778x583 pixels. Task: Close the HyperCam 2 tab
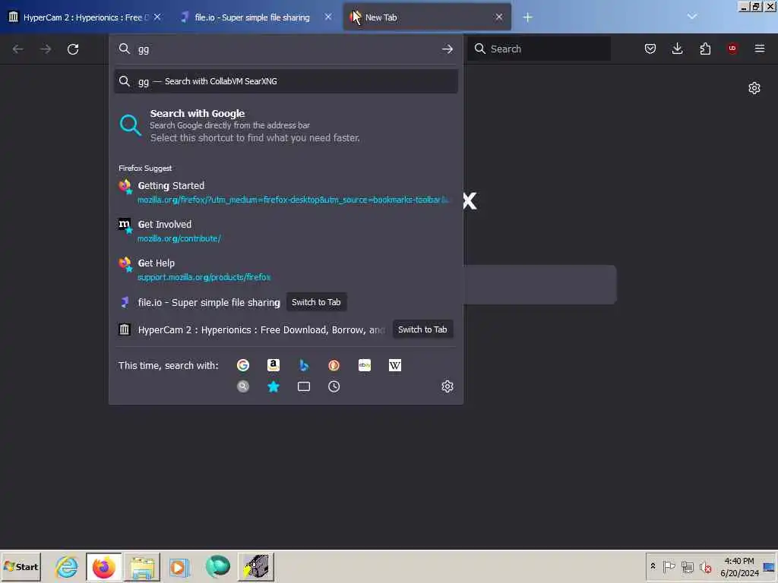(157, 17)
